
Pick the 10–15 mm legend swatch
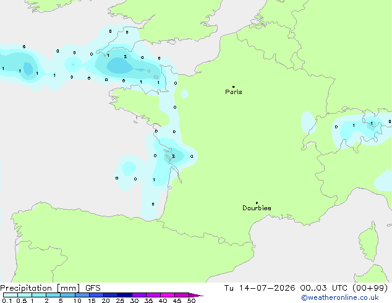pyautogui.click(x=82, y=295)
